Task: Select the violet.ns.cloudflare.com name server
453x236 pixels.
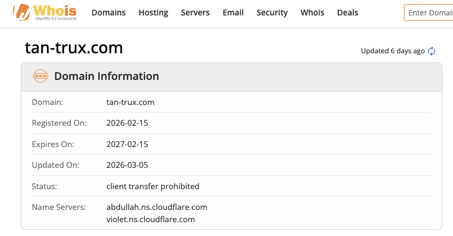Action: [x=150, y=219]
